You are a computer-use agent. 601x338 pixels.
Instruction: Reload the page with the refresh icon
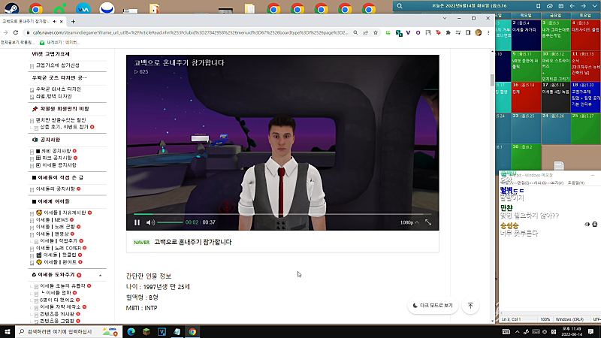(x=16, y=33)
